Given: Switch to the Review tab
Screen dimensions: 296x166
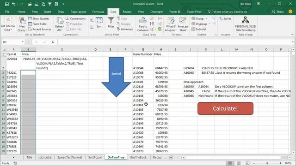Looking at the screenshot, I should coord(127,12).
